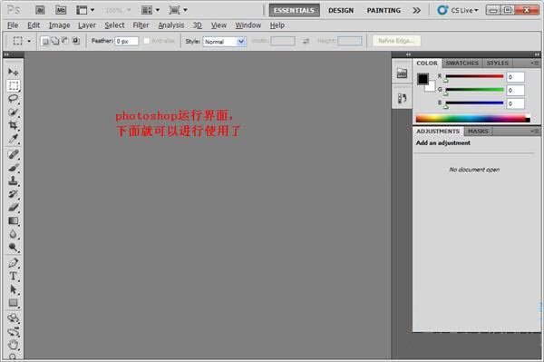Open the Filter menu
Viewport: 544px width, 362px height.
[141, 25]
